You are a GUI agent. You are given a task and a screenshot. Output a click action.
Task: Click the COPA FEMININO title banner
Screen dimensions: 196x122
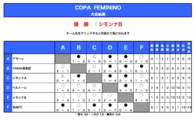tap(98, 7)
